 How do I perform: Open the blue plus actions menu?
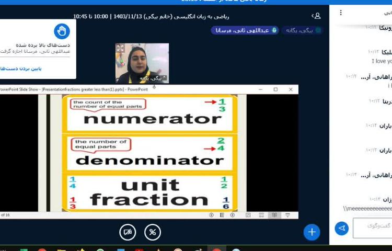pos(312,232)
